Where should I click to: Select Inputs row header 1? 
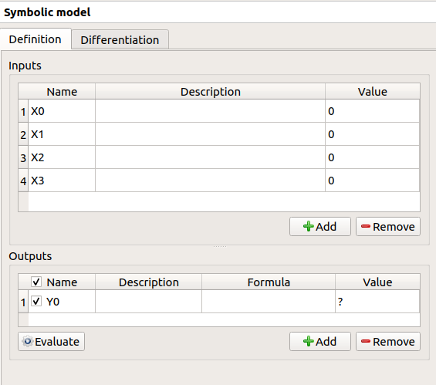[23, 111]
